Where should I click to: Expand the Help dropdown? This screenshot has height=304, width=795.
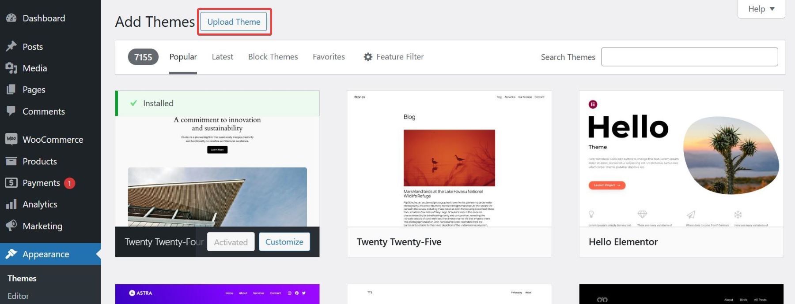(761, 9)
